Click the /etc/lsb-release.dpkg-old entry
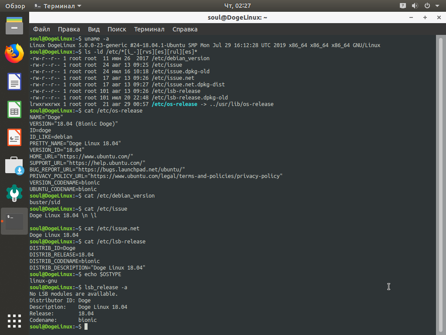Viewport: 446px width, 335px height. 190,98
